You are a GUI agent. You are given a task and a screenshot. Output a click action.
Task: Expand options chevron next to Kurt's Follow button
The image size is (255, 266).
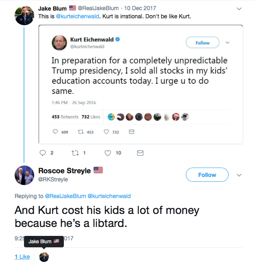(227, 43)
